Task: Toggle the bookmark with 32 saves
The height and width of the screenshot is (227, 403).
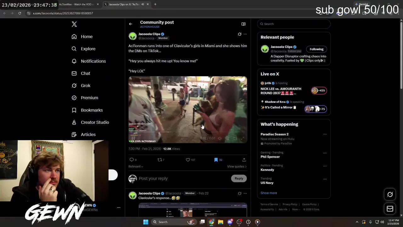Action: 218,160
